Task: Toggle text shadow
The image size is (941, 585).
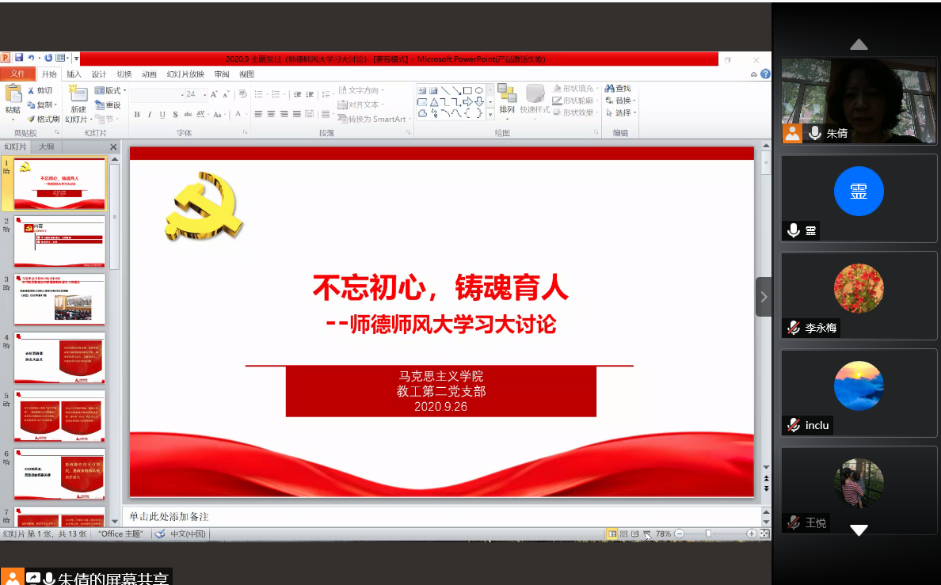Action: pos(175,114)
